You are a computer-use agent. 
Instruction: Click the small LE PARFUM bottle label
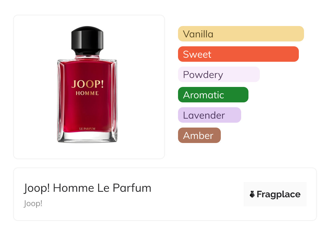[x=87, y=129]
